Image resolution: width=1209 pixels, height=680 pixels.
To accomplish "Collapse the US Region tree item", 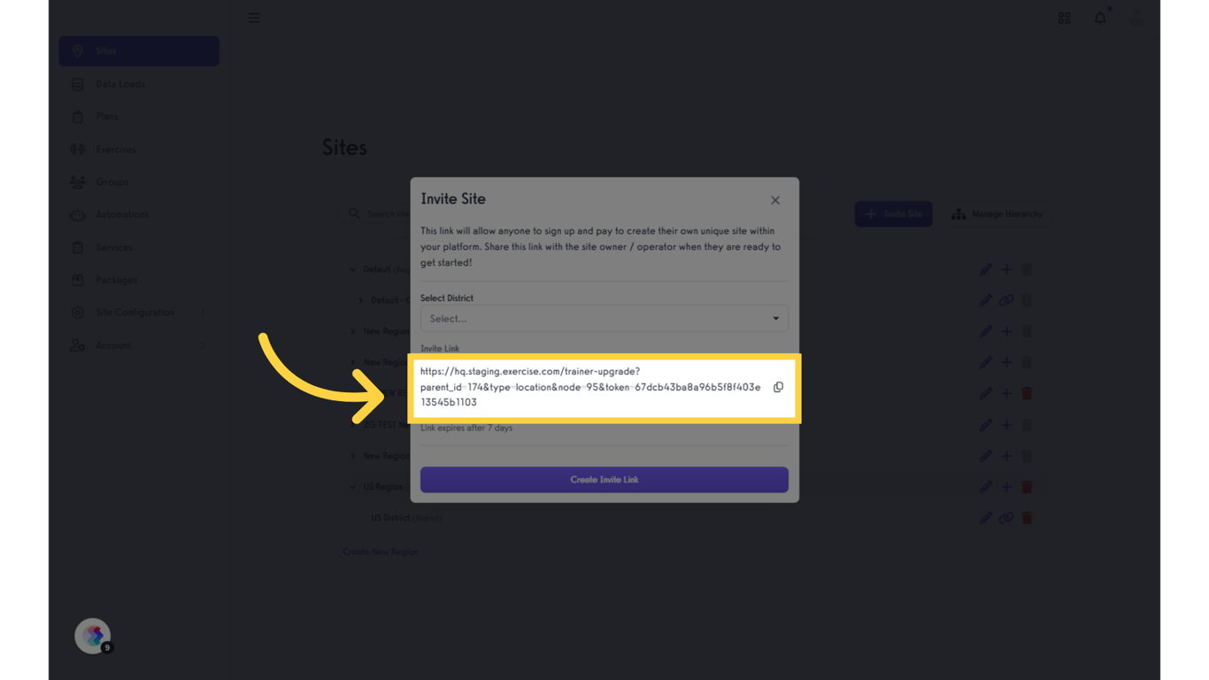I will (352, 486).
